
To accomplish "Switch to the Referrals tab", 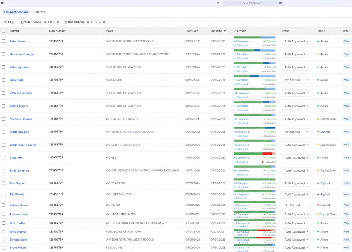I will (39, 12).
